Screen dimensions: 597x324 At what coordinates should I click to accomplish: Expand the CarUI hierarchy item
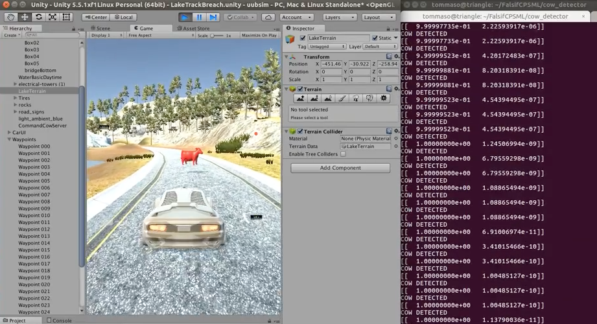point(9,132)
